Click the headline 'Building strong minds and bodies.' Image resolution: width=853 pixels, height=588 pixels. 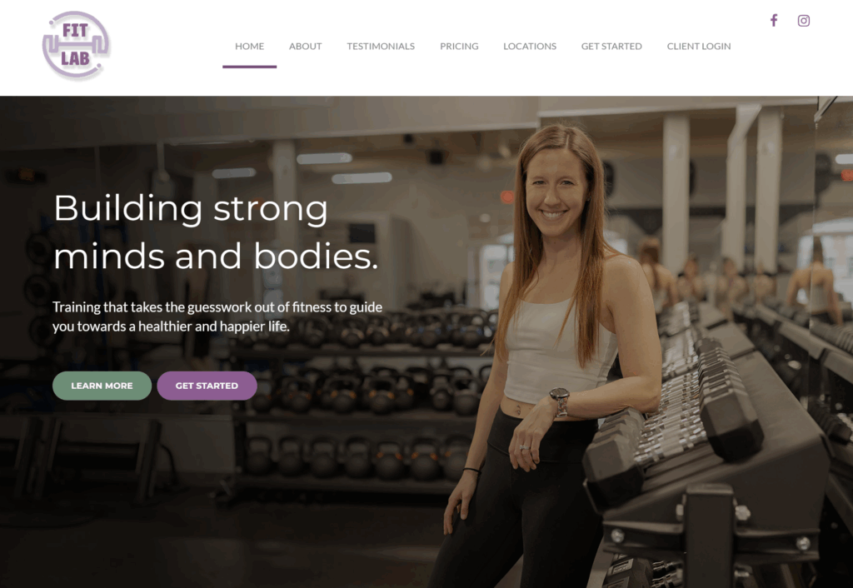coord(216,232)
